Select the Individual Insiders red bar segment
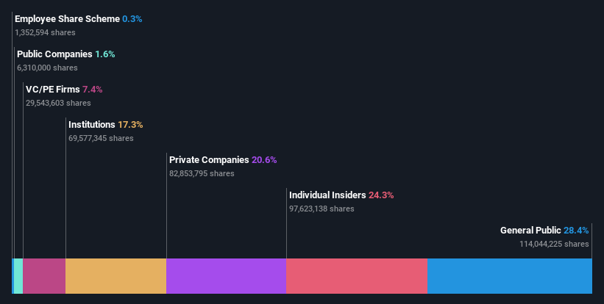The image size is (604, 304). click(357, 276)
